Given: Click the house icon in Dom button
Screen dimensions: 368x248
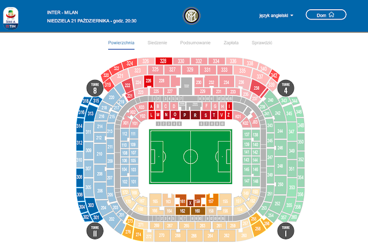Looking at the screenshot, I should point(331,15).
